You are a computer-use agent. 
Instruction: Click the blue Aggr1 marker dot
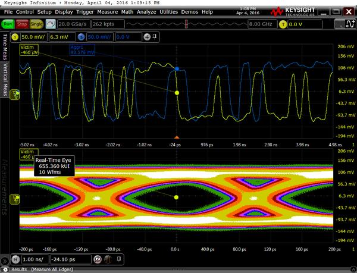click(x=177, y=69)
